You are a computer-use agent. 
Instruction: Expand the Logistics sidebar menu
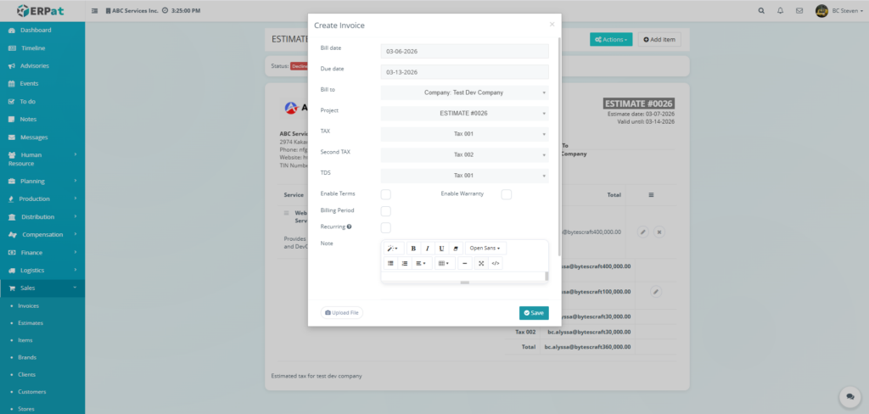tap(42, 270)
